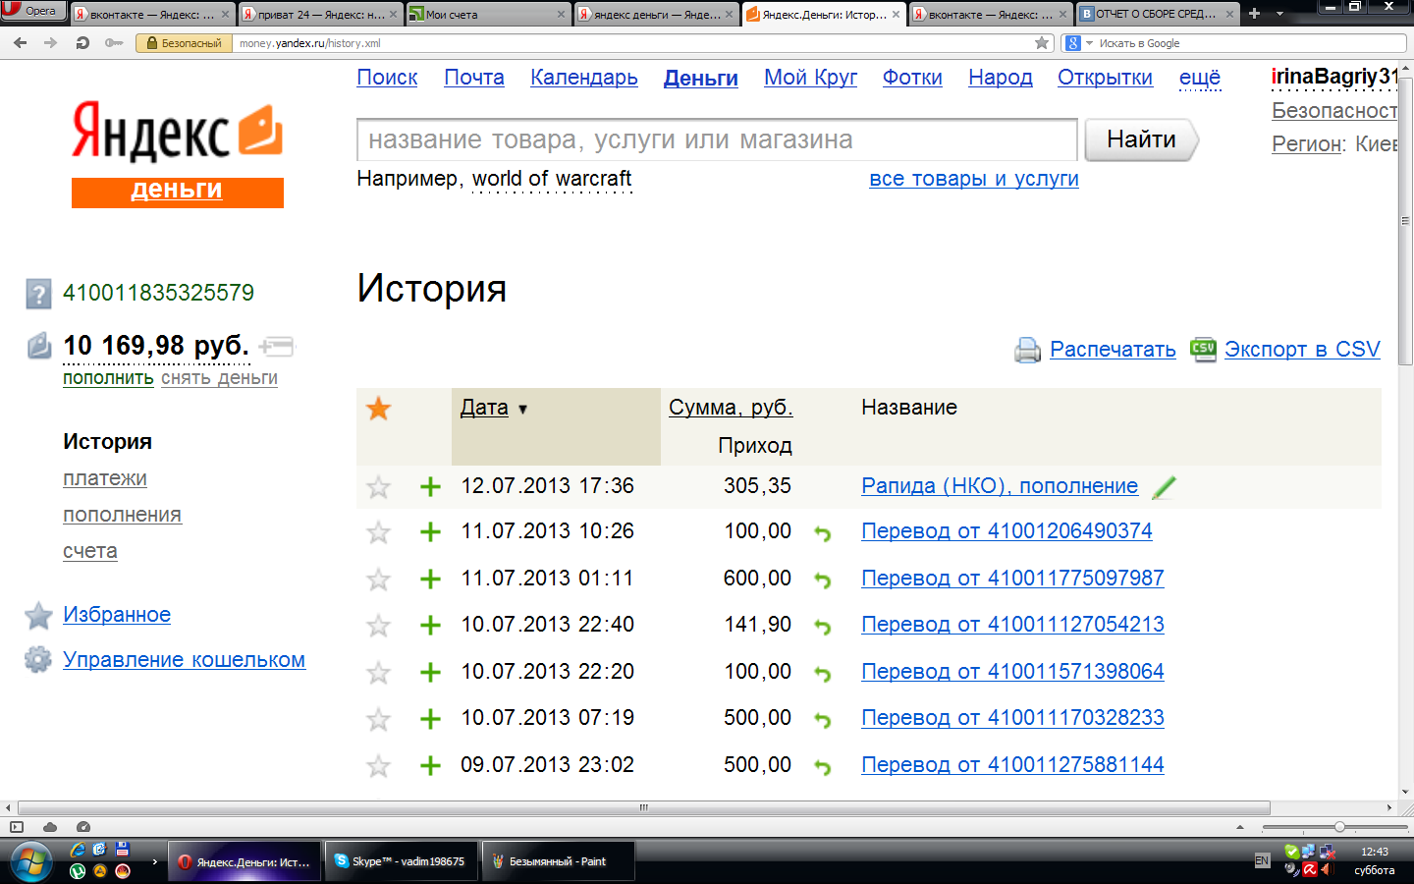
Task: Click the wallet icon beside the balance
Action: 38,346
